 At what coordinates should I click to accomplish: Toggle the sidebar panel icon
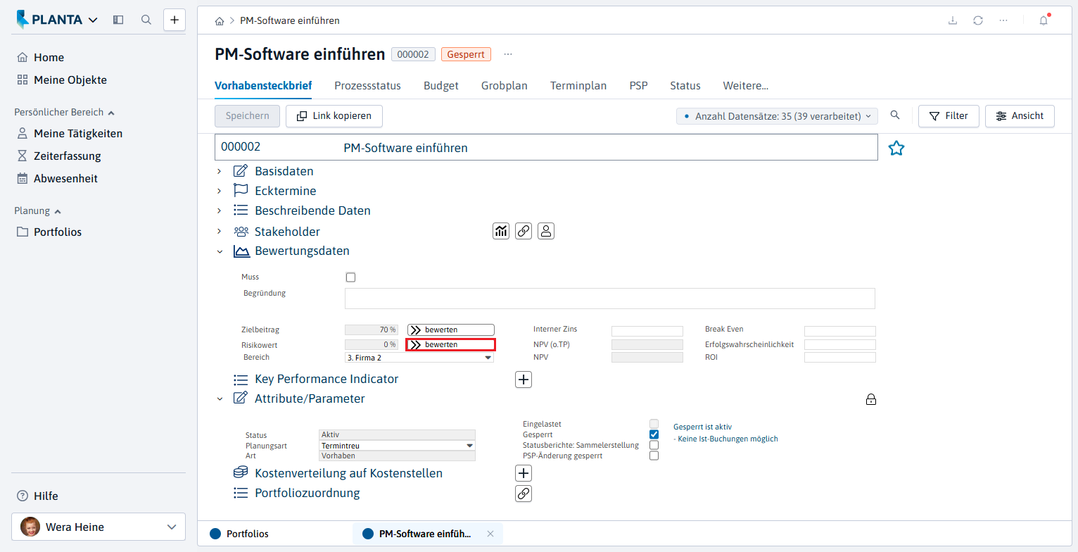click(x=118, y=20)
